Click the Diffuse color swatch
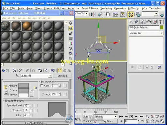The height and width of the screenshot is (125, 167). pyautogui.click(x=23, y=90)
